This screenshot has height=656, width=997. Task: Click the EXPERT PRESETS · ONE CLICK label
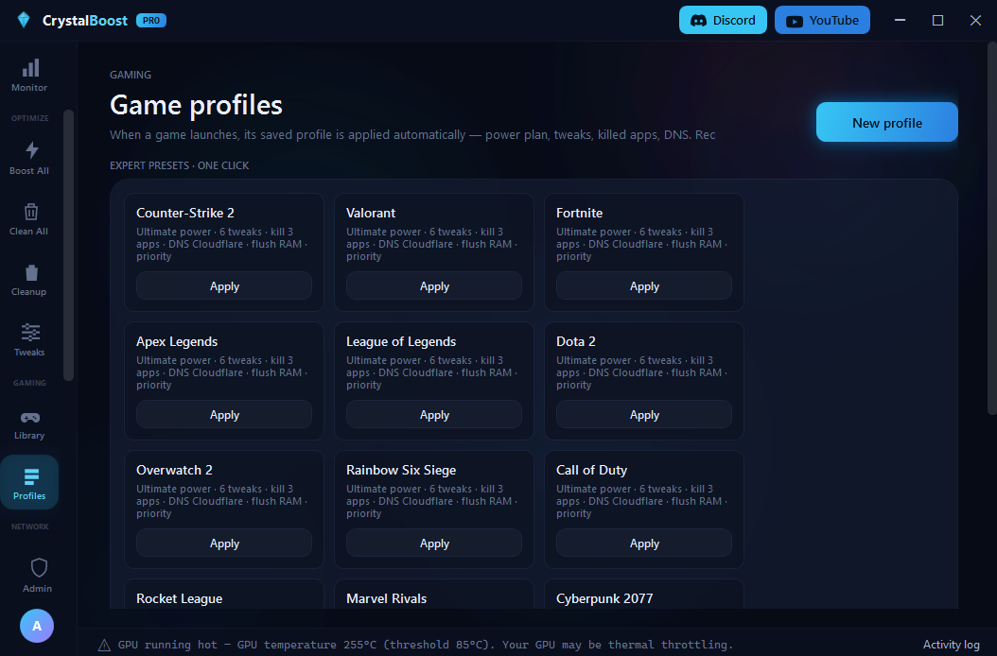(x=180, y=165)
